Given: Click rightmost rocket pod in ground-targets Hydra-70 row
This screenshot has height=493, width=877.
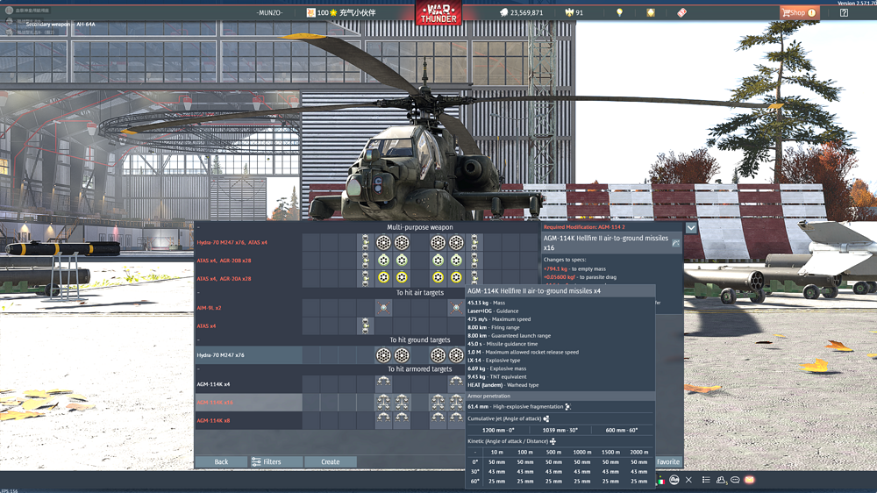Looking at the screenshot, I should (456, 354).
